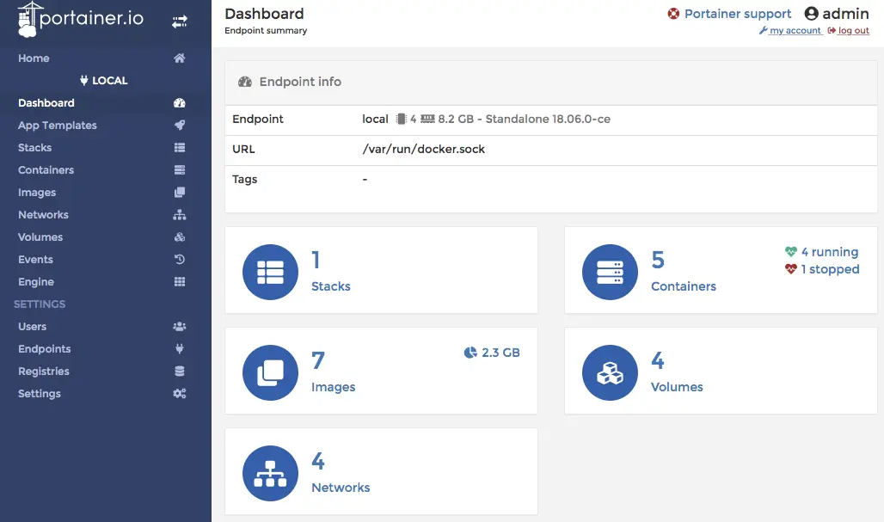Screen dimensions: 884x522
Task: Click the Endpoint info gauge icon
Action: (245, 82)
